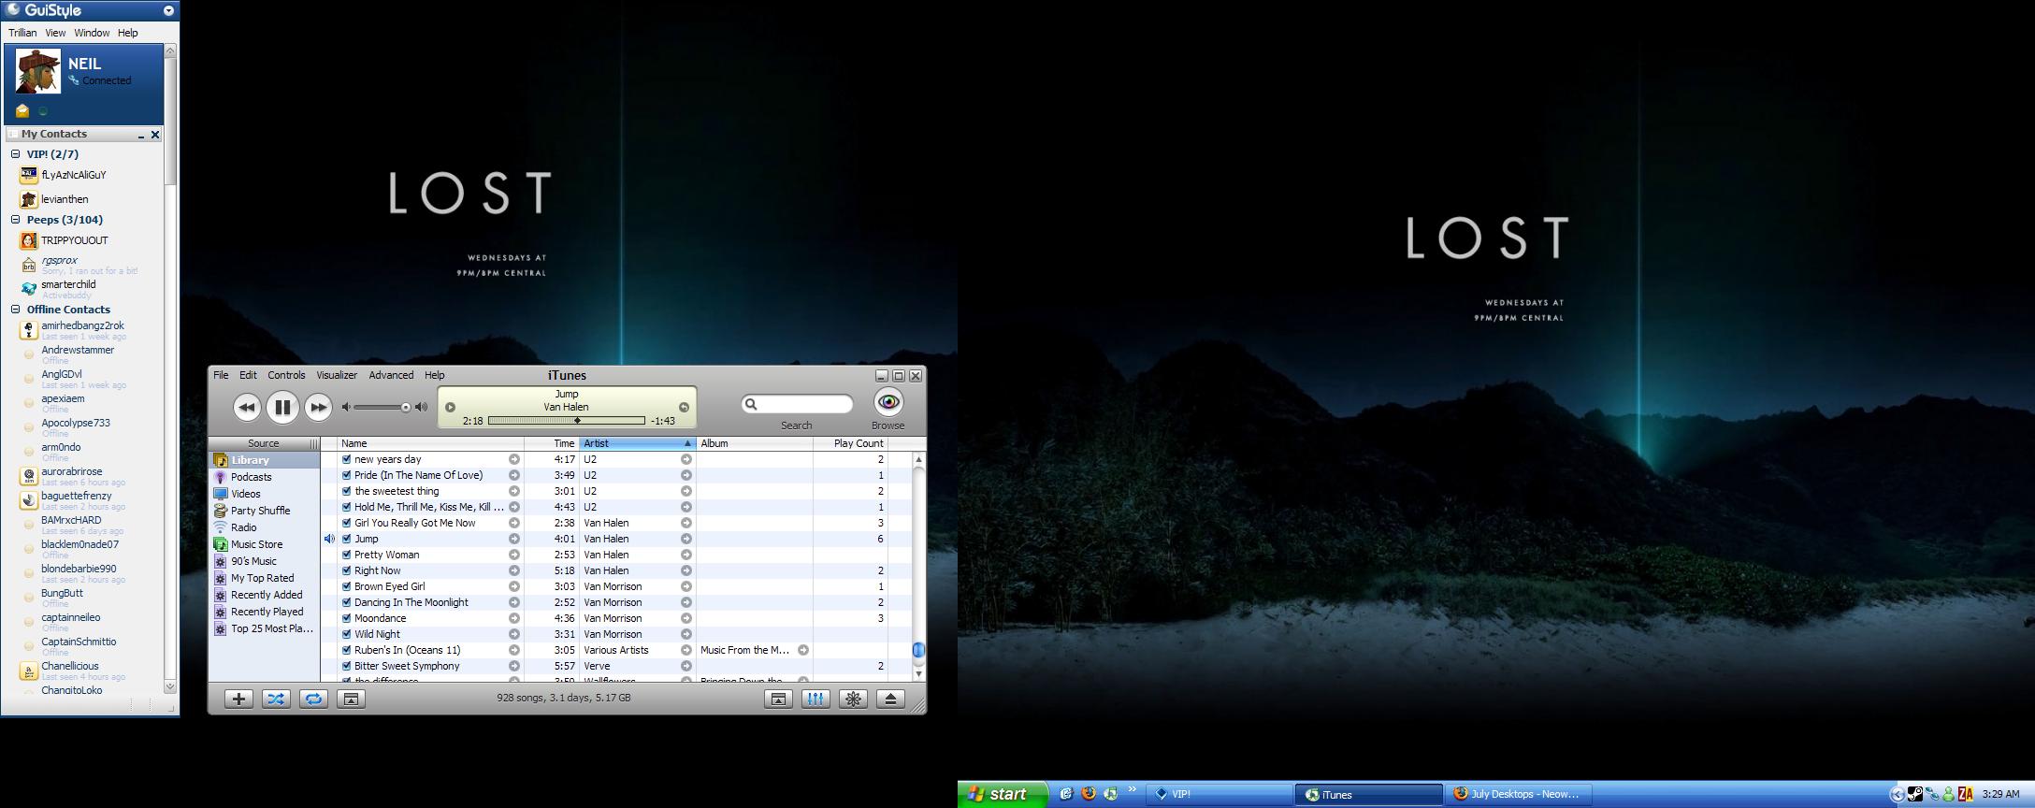The width and height of the screenshot is (2035, 808).
Task: Click the iTunes volume slider
Action: 383,407
